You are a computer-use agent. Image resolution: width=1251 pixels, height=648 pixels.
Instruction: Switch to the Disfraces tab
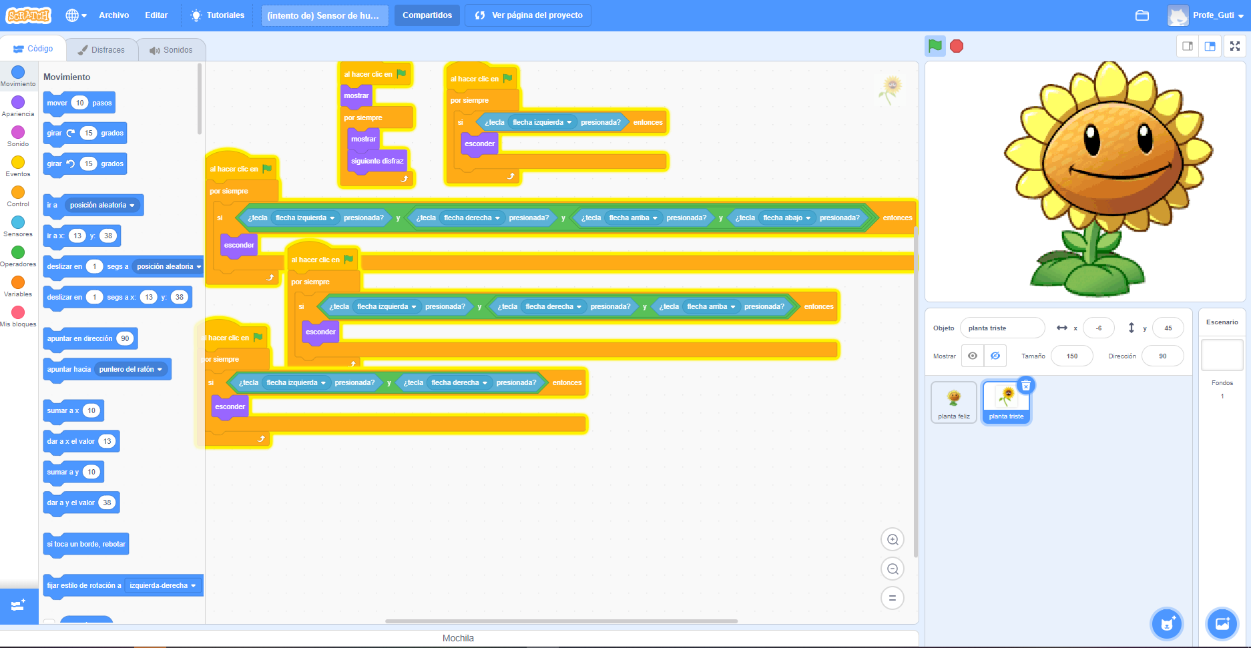101,50
